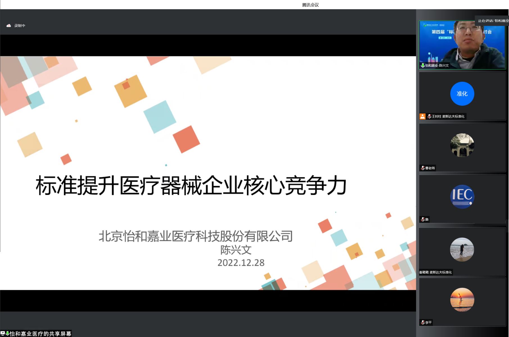The height and width of the screenshot is (337, 509).
Task: Select the sunset windsurfing avatar of 李平
Action: tap(462, 300)
